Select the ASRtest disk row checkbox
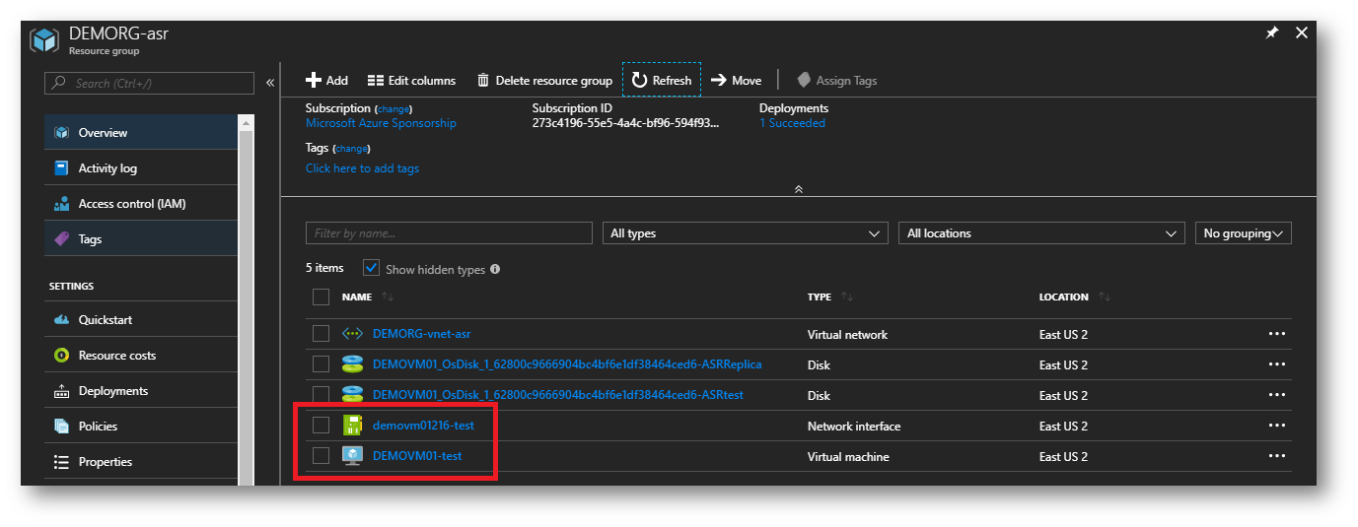 [321, 395]
